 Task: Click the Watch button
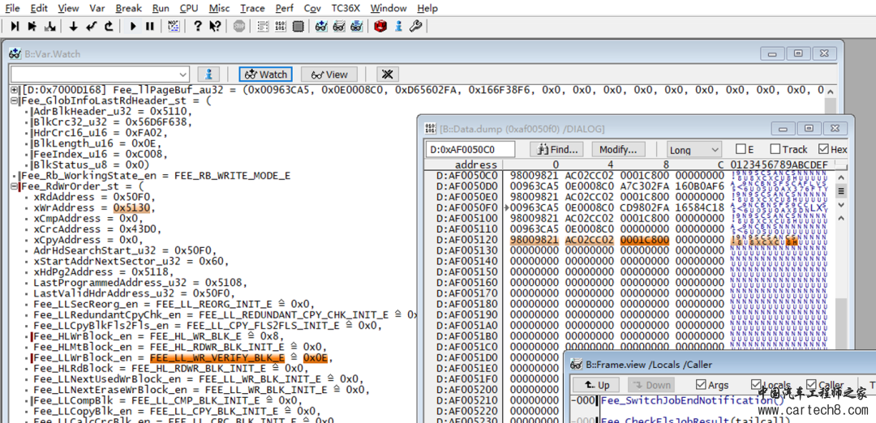coord(265,75)
